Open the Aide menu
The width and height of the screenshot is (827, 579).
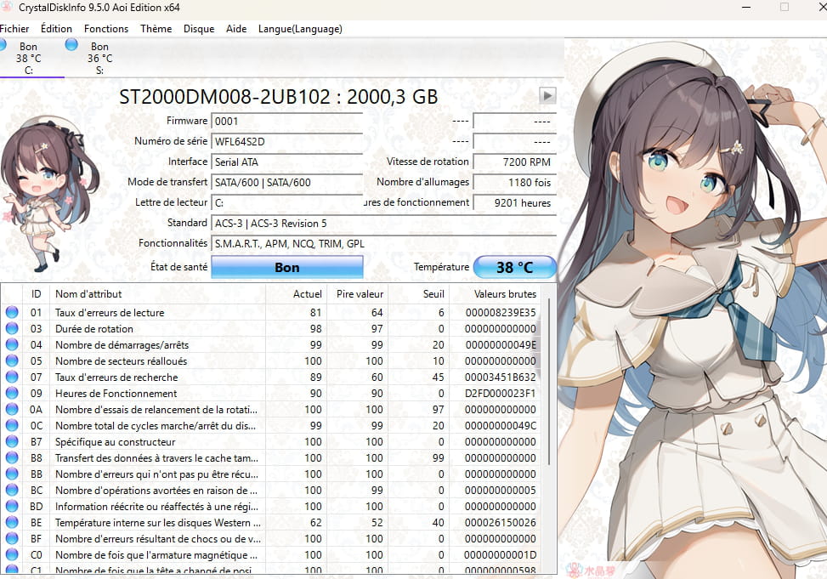236,29
